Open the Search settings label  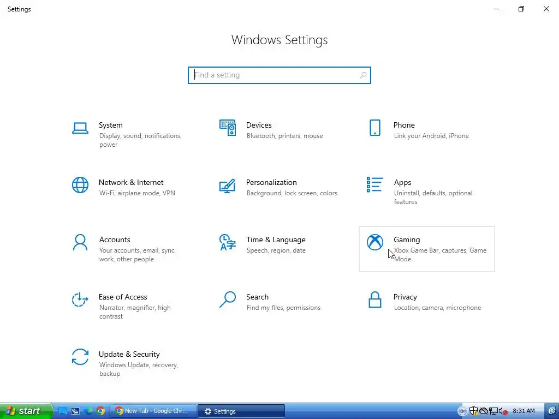[x=258, y=297]
